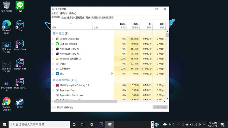Screen dimensions: 228x128
Task: Sort by the 網路 0% column
Action: [159, 26]
